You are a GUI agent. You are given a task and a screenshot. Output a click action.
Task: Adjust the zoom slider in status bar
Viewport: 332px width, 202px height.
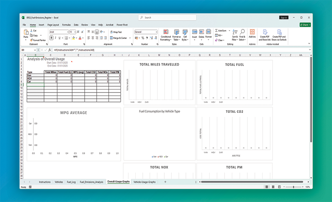click(294, 187)
